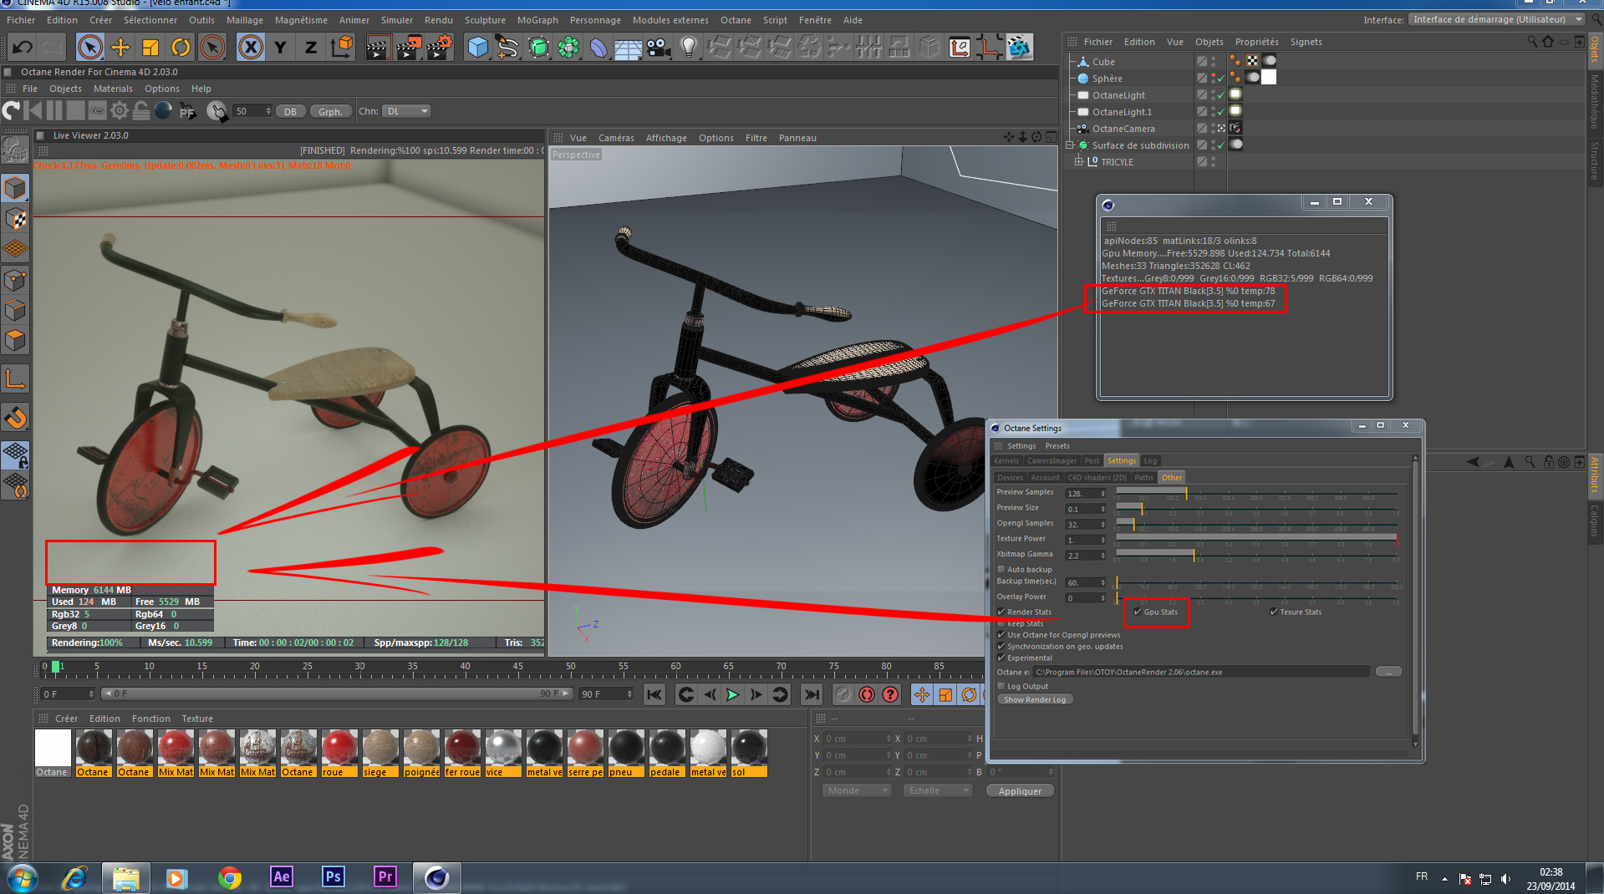The height and width of the screenshot is (894, 1604).
Task: Expand the TRICYLE object group
Action: click(x=1078, y=162)
